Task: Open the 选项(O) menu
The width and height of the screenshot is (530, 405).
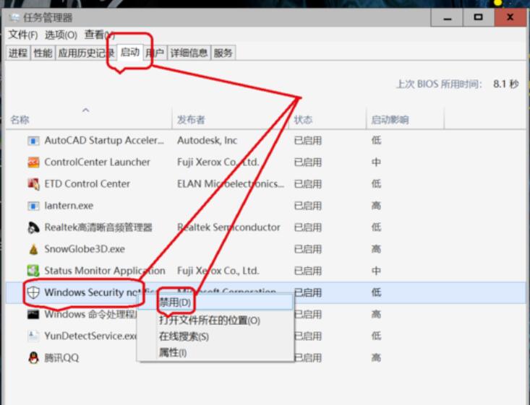Action: pos(61,35)
